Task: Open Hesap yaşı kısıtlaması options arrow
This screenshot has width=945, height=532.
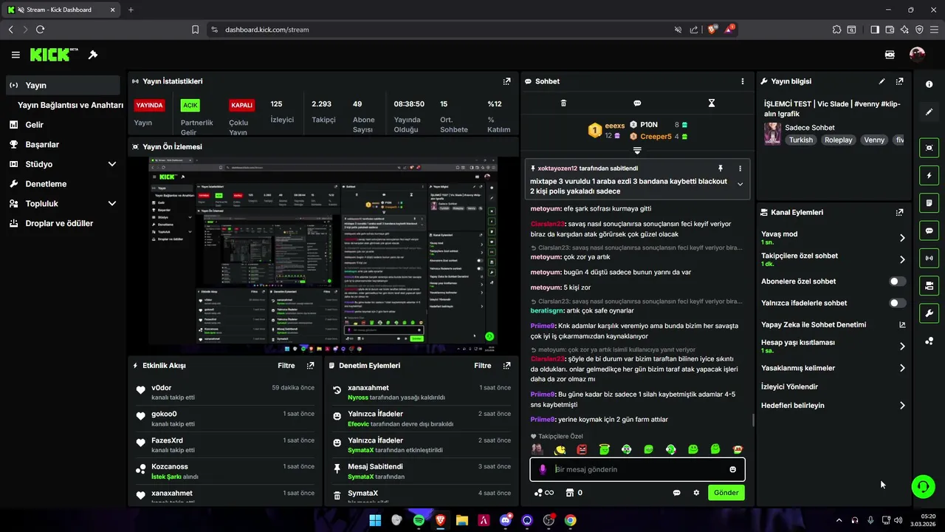Action: coord(901,346)
